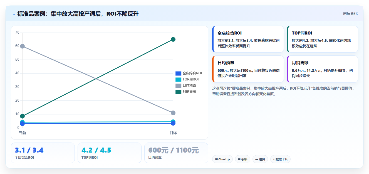This screenshot has width=369, height=174.
Task: Select the 月销售额 data point at 目标
Action: (173, 39)
